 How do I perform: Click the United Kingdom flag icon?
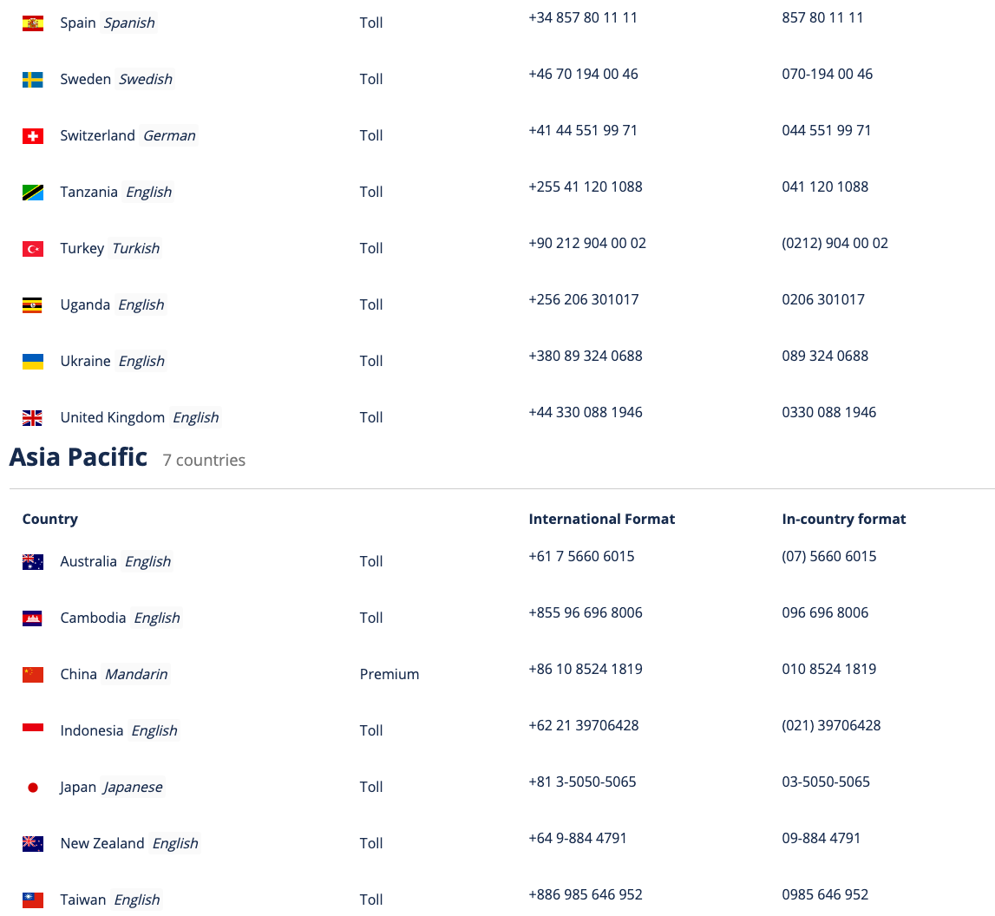[x=32, y=418]
